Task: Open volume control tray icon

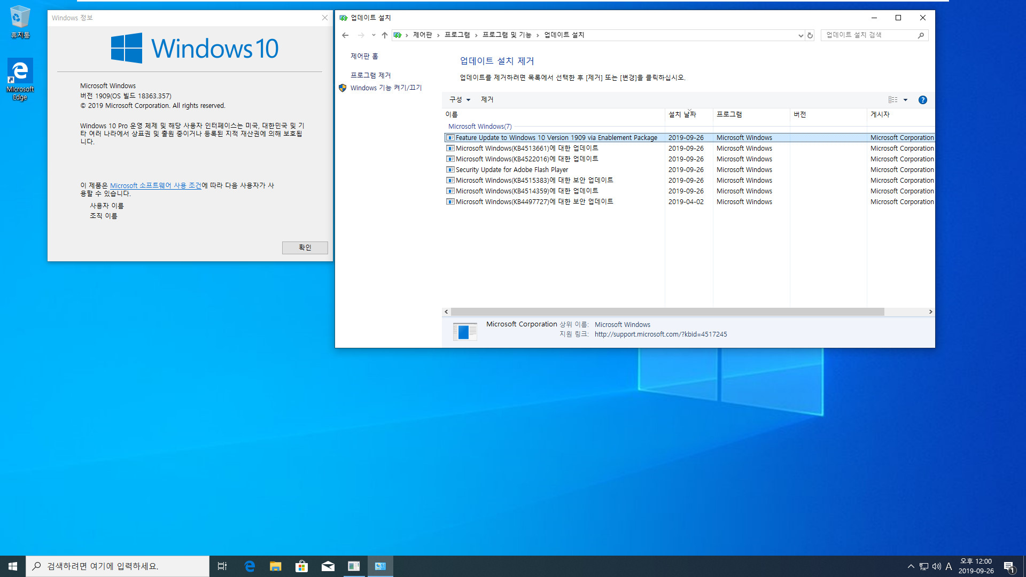Action: 937,566
